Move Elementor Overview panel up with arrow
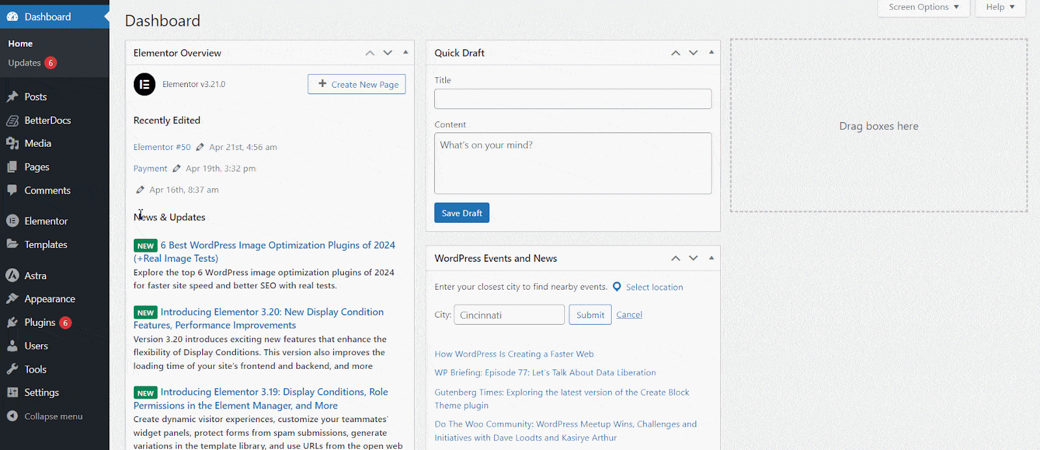 [370, 53]
